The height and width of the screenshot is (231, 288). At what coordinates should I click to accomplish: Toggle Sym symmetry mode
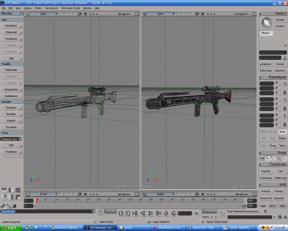(x=282, y=146)
